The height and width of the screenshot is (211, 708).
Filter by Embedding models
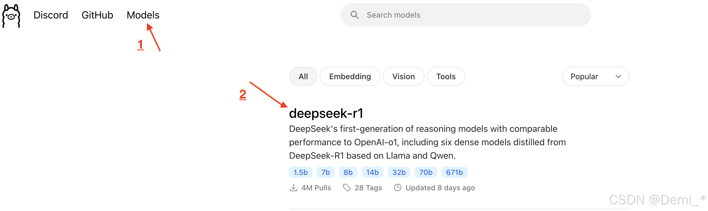[x=350, y=76]
